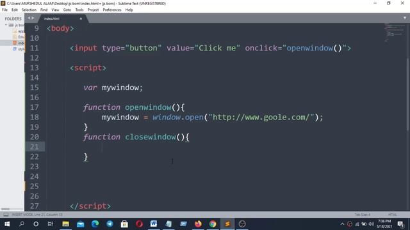Open the app file in sidebar
Image resolution: width=410 pixels, height=230 pixels.
coord(19,31)
